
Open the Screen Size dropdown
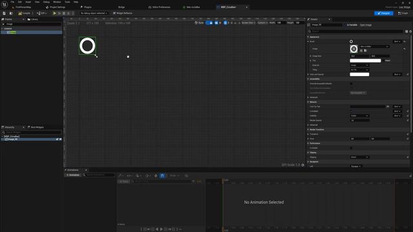[x=248, y=23]
